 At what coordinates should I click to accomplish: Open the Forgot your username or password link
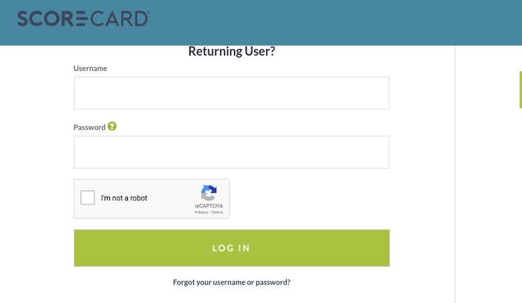231,282
